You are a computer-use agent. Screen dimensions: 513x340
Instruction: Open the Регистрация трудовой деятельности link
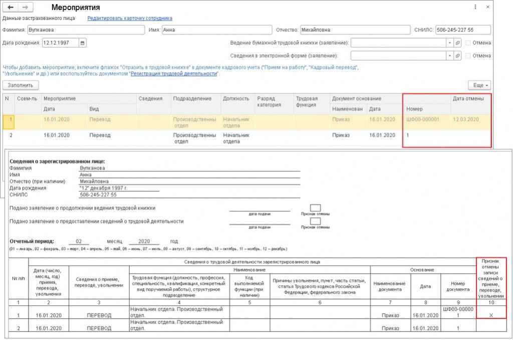[174, 74]
